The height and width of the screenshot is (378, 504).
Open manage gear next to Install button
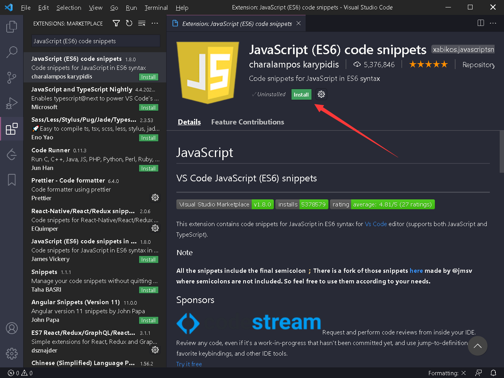[321, 94]
